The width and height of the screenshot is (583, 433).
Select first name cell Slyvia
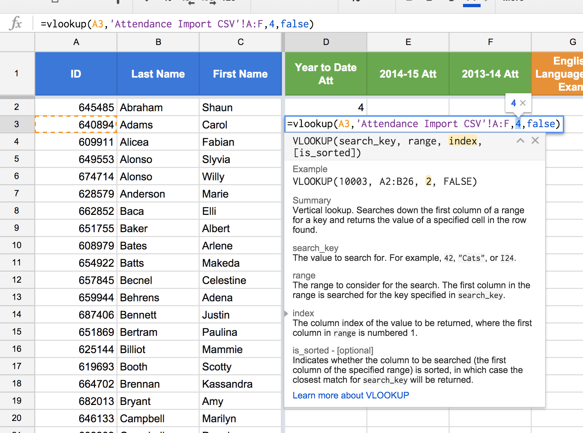click(240, 159)
